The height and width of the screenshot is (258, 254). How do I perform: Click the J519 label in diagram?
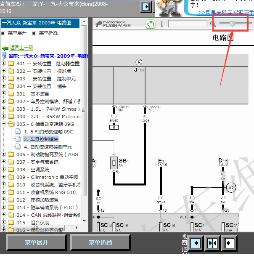pos(139,70)
